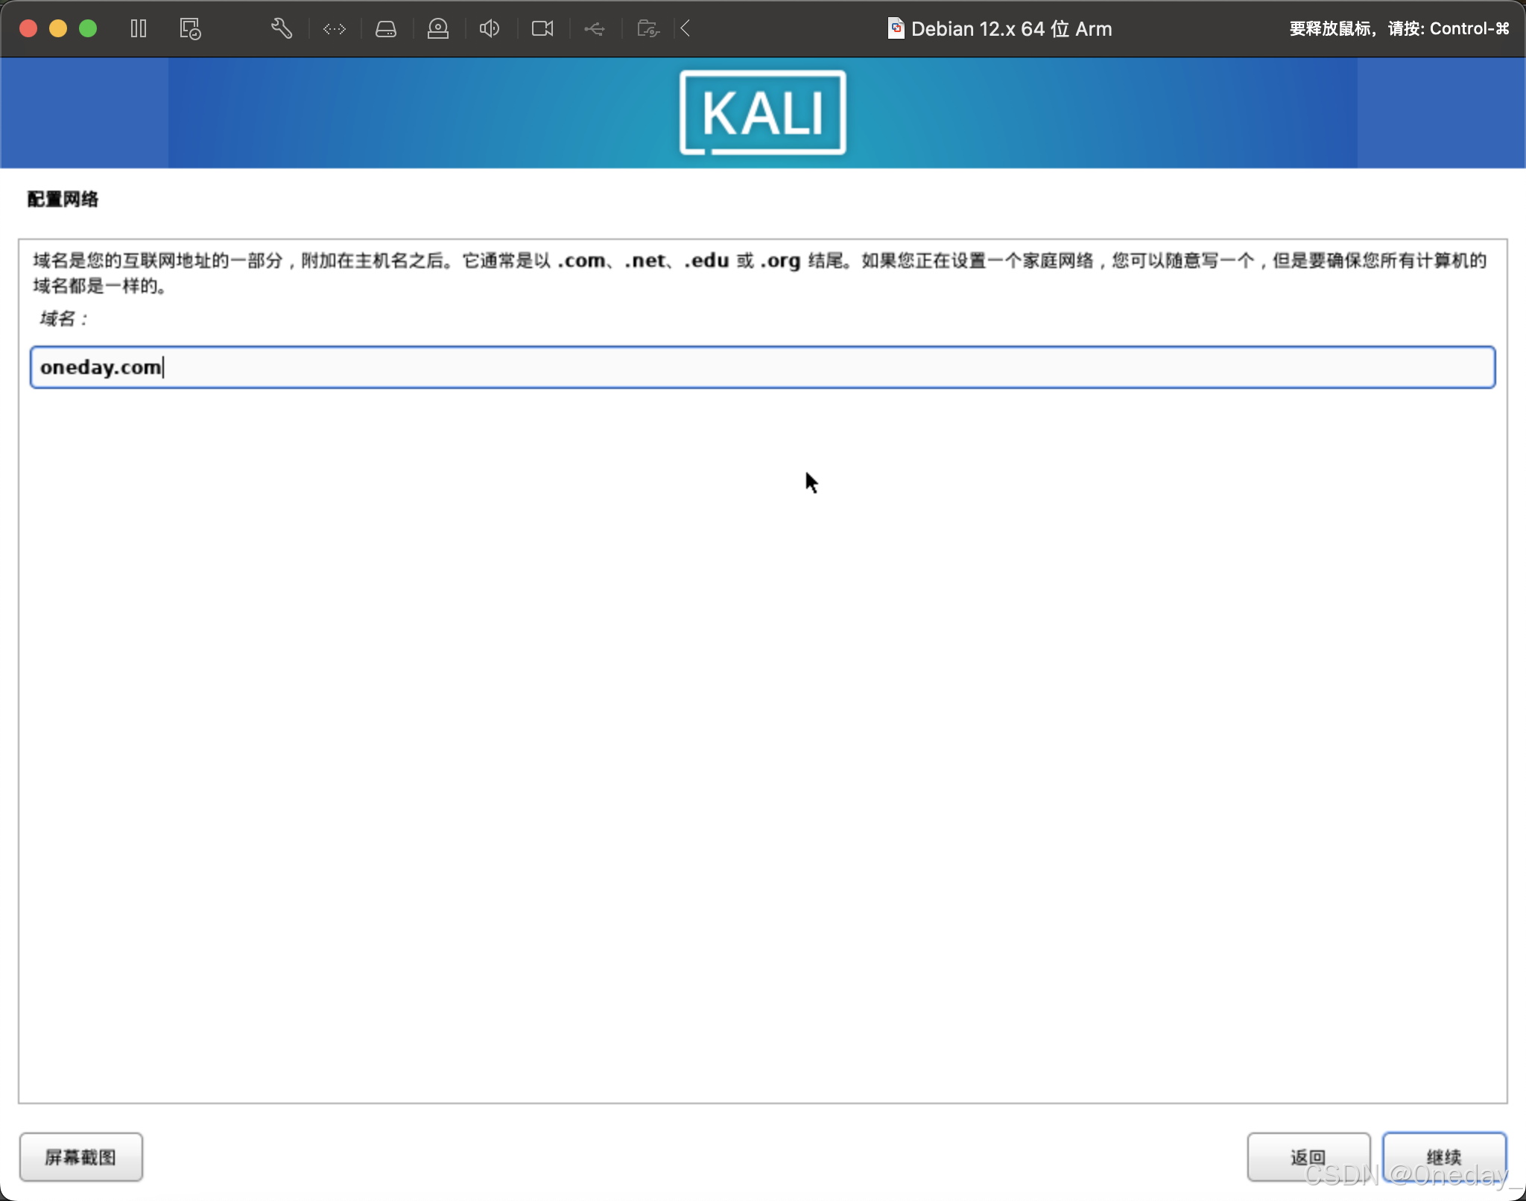Click the shared folders icon
This screenshot has width=1526, height=1201.
point(647,28)
